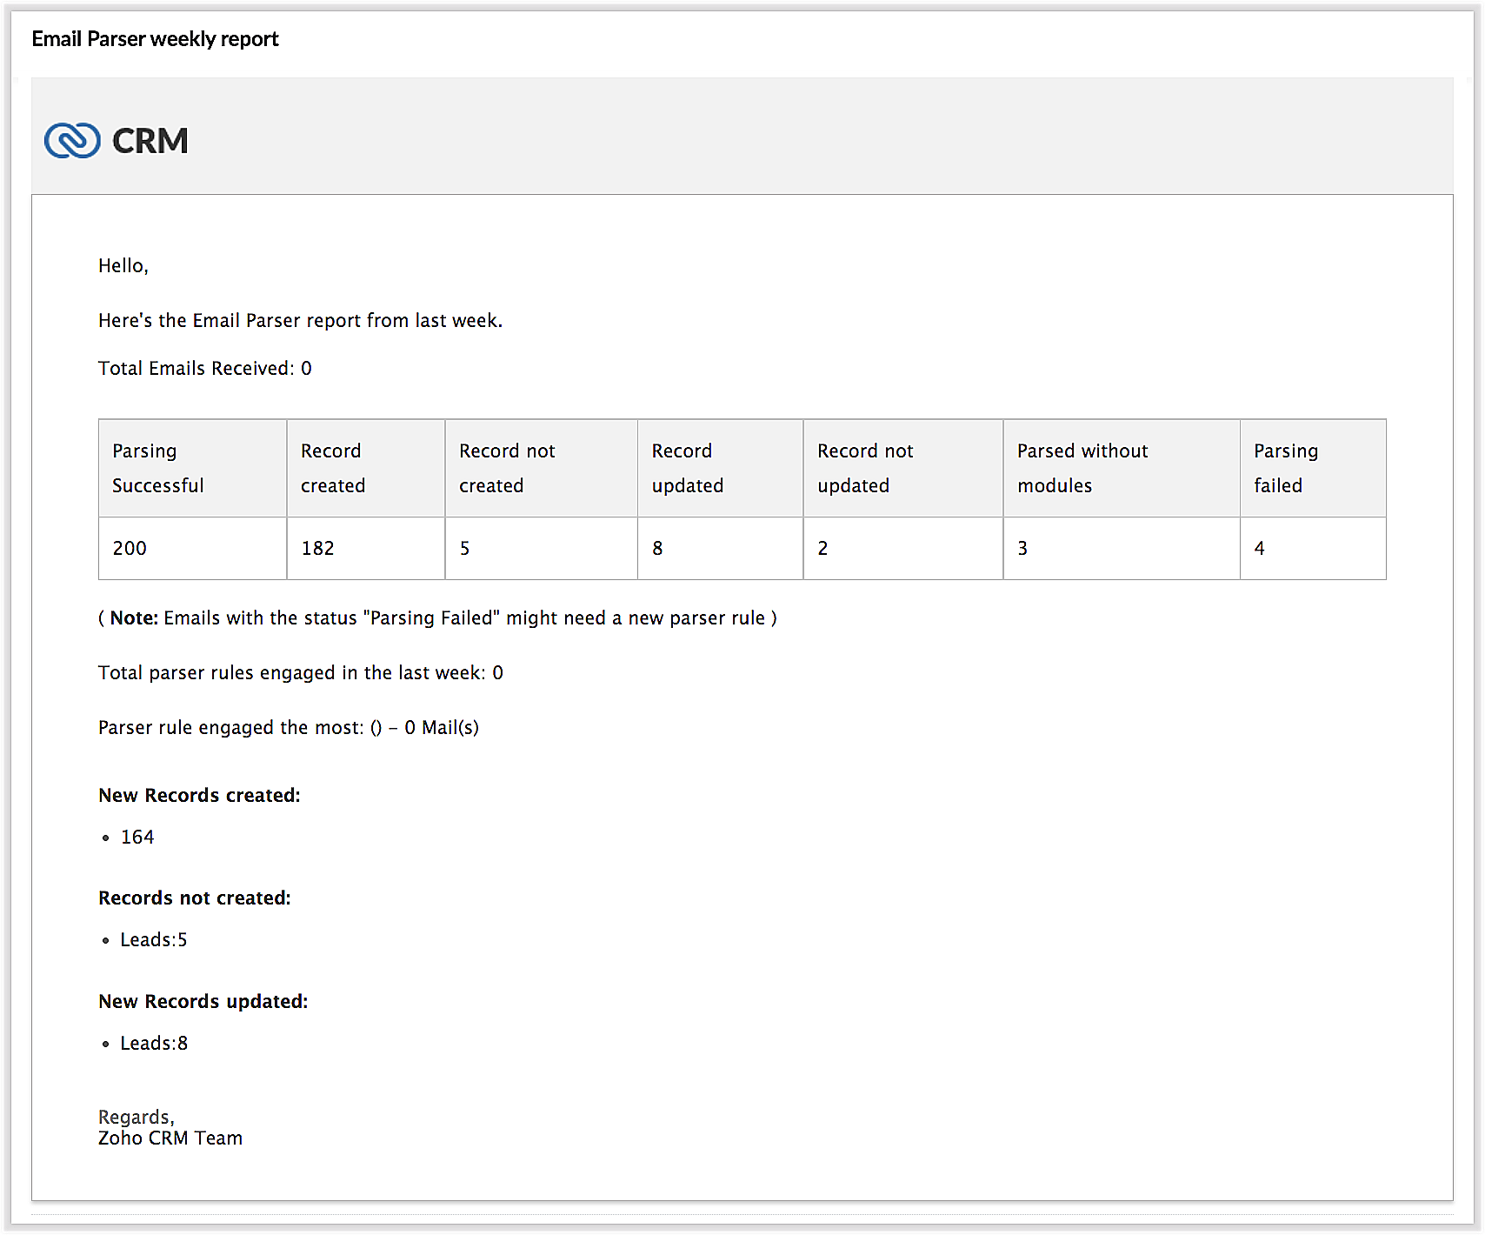The image size is (1485, 1235).
Task: Click the "Parsing Successful" table column header
Action: [157, 468]
